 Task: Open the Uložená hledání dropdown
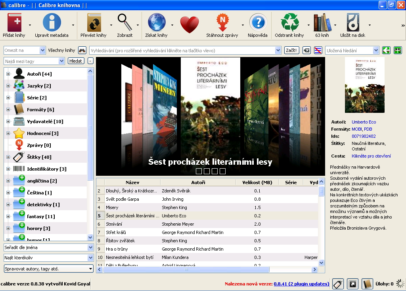352,50
